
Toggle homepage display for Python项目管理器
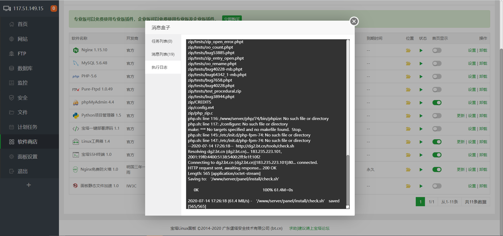point(437,116)
